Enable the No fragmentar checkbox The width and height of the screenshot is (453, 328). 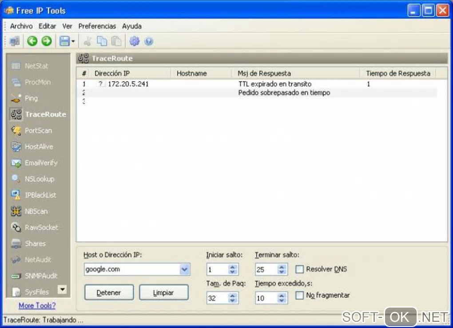(x=300, y=296)
